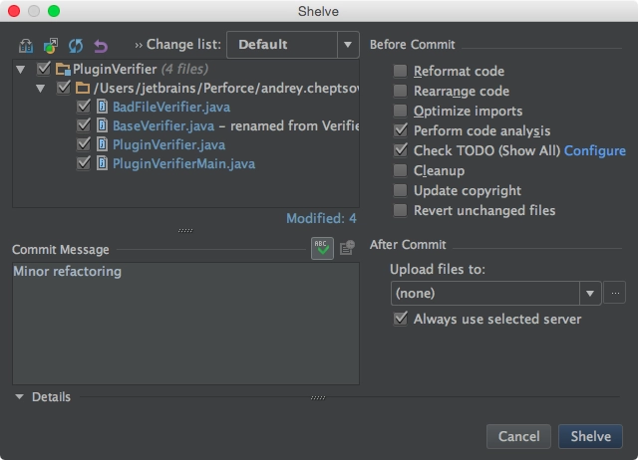Enable the Revert unchanged files checkbox
This screenshot has height=460, width=638.
(x=401, y=210)
